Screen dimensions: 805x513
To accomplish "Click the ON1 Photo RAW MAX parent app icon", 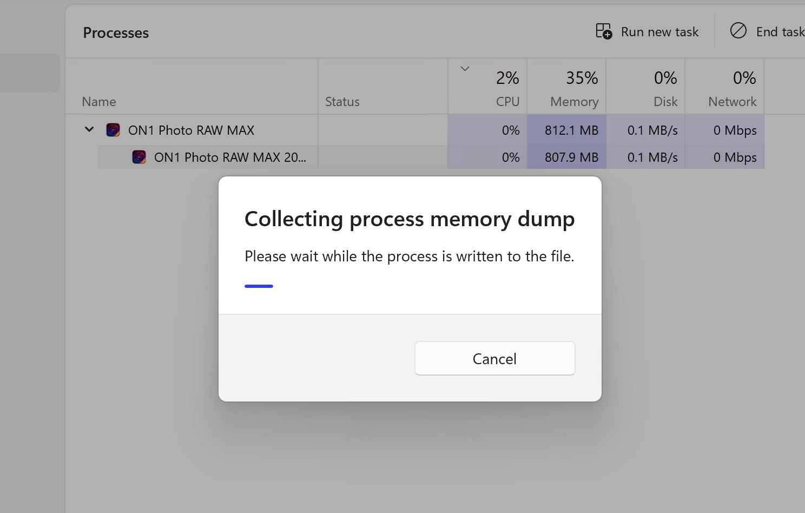I will point(113,130).
